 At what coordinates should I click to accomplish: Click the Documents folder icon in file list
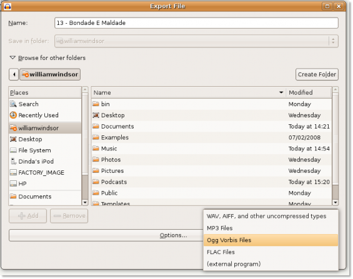[96, 126]
